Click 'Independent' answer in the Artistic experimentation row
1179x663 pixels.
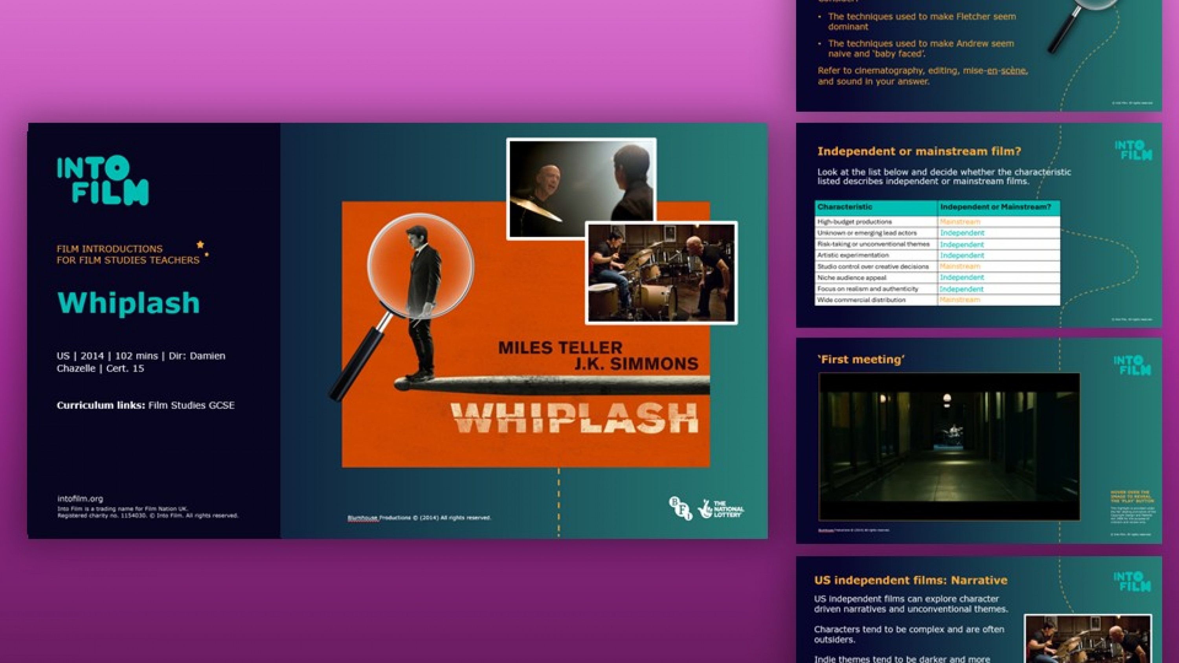coord(962,255)
